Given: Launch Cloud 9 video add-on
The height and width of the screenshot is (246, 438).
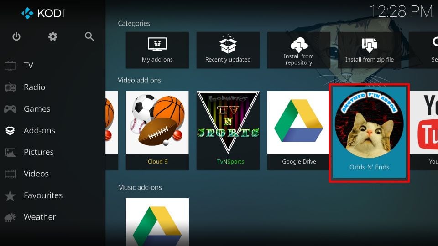Looking at the screenshot, I should (x=157, y=130).
